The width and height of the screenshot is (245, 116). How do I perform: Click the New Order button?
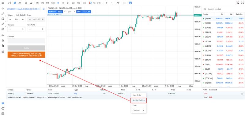point(95,3)
